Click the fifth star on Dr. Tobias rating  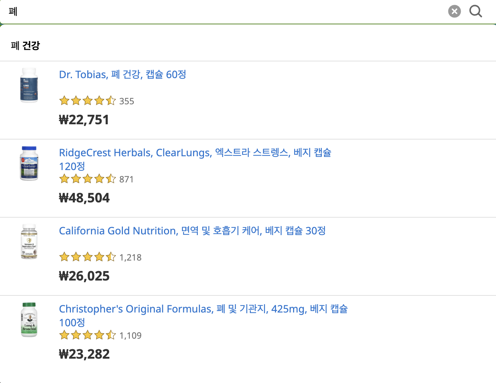pyautogui.click(x=111, y=101)
